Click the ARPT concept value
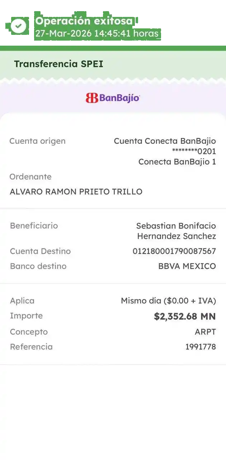226x460 pixels. (205, 332)
